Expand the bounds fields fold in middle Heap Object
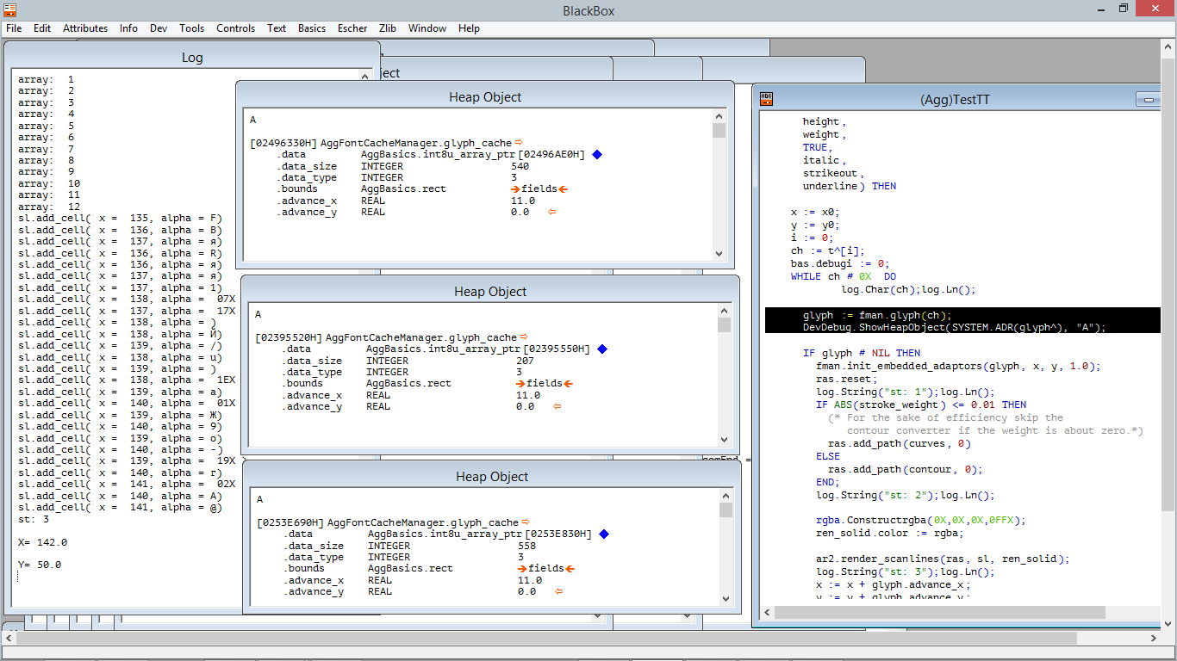Screen dimensions: 1177x661 pos(520,384)
